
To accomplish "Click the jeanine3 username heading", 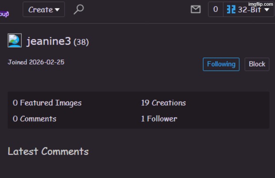I will pos(49,41).
